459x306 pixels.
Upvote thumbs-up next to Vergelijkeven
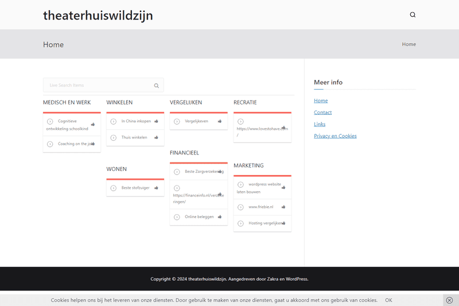[220, 121]
